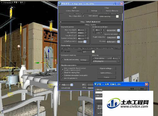The width and height of the screenshot is (158, 116).
Task: Increase the Dynamic memory limit spinner
Action: [86, 38]
